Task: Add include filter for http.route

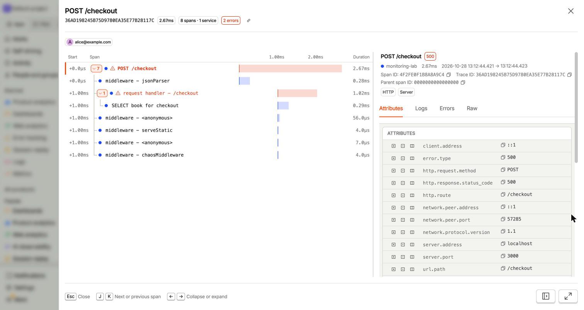Action: tap(394, 195)
